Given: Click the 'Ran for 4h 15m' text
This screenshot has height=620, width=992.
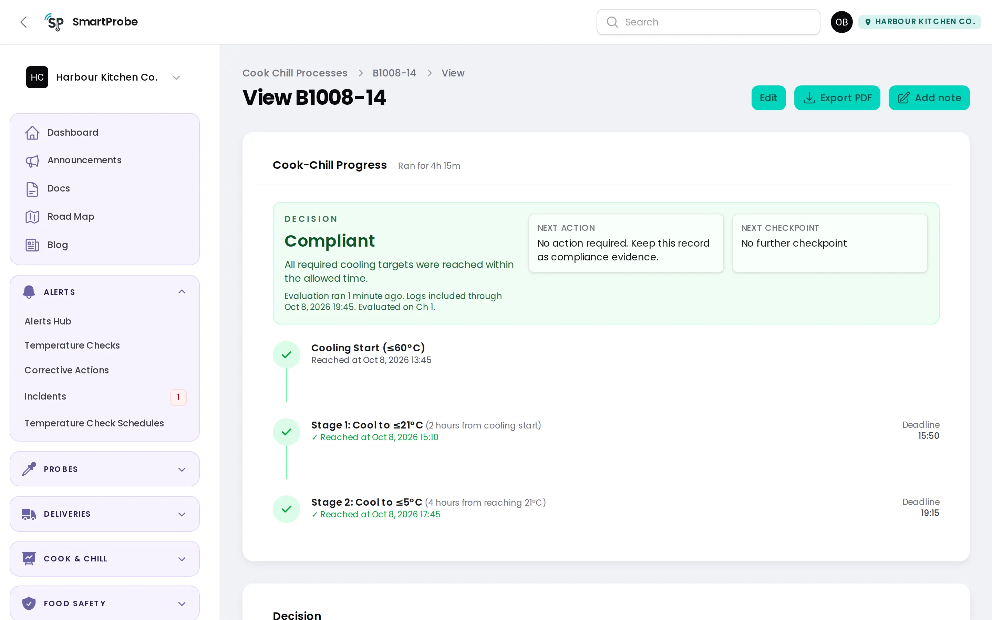Looking at the screenshot, I should [429, 166].
